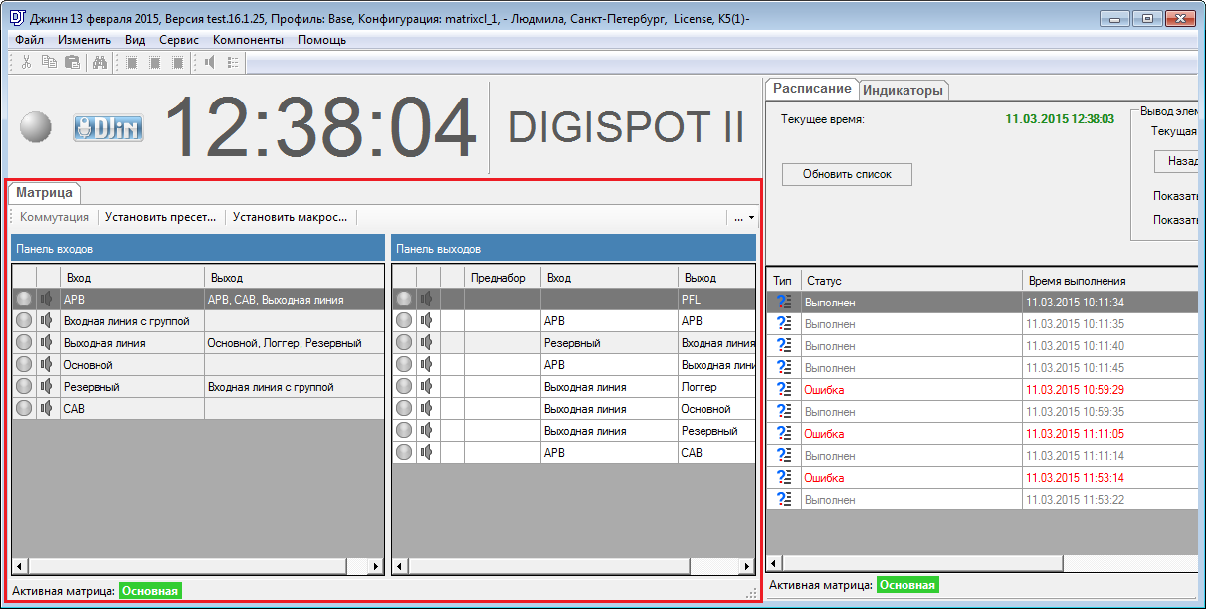Click right arrow of input panel horizontal scrollbar
Viewport: 1206px width, 609px height.
tap(375, 566)
